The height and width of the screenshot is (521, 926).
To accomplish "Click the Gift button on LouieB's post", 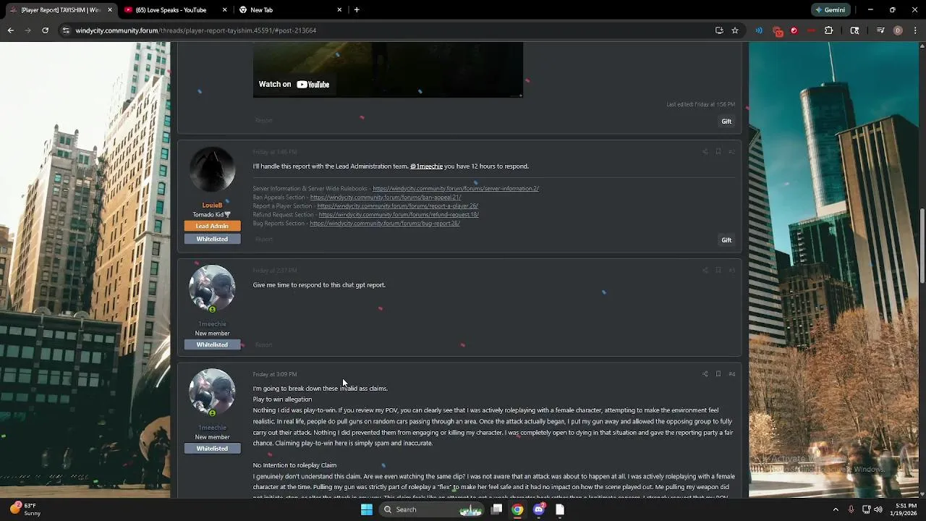I will point(726,240).
